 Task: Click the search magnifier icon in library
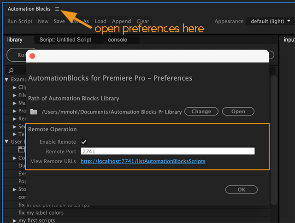coord(11,70)
